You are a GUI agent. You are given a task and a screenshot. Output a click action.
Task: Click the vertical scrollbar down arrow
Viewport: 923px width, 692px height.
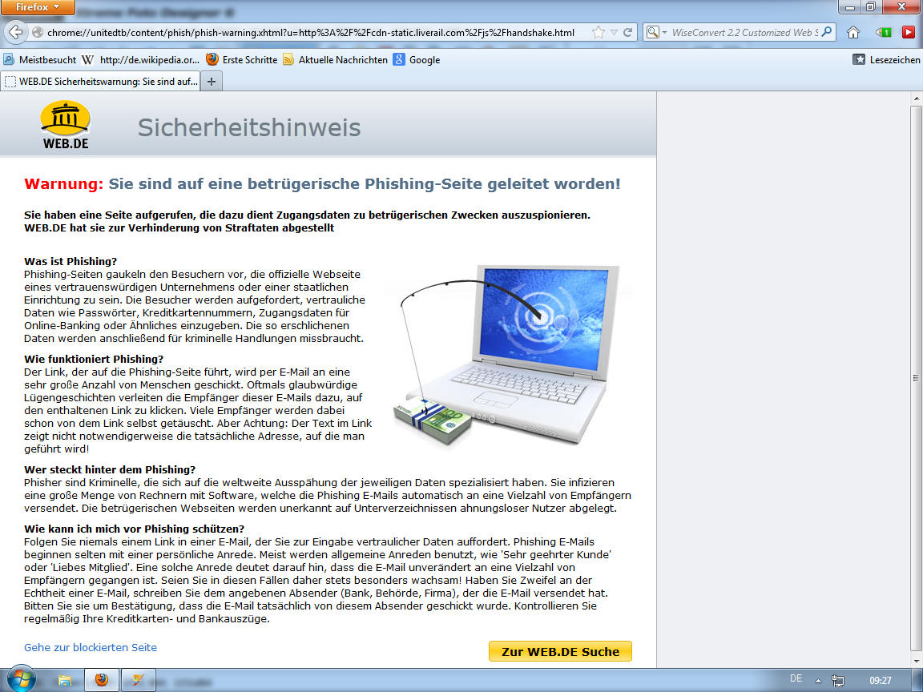[x=917, y=661]
